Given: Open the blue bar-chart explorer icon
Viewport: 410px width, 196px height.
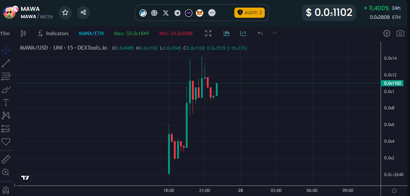Looking at the screenshot, I should tap(143, 13).
